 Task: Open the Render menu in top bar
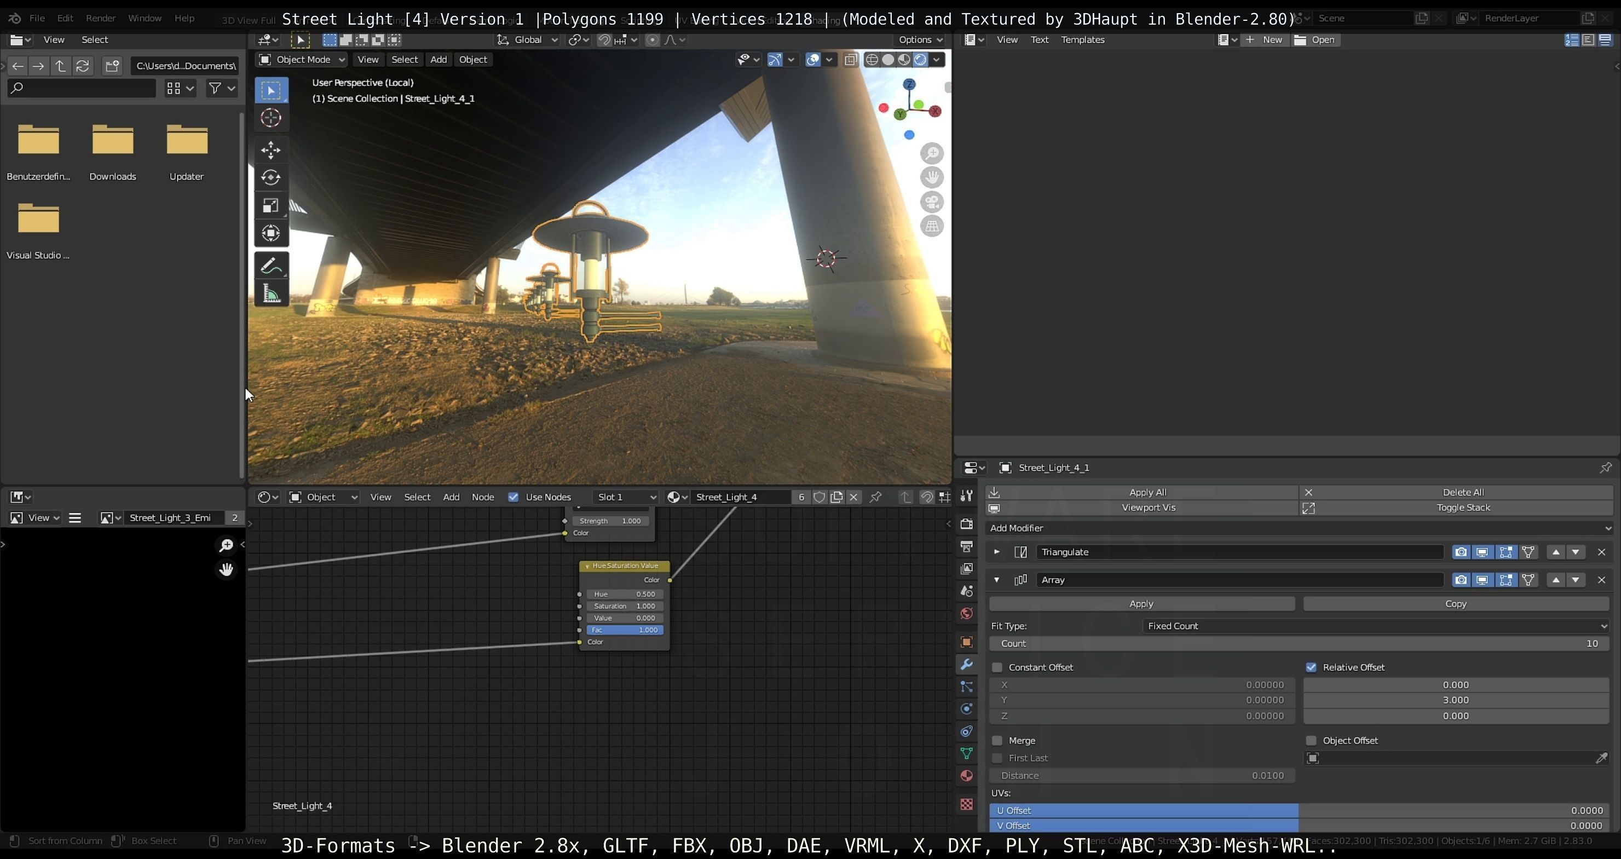(x=100, y=18)
